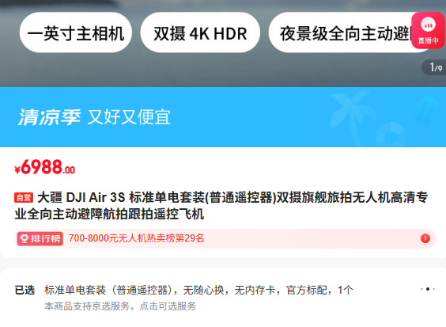Click the palm tree graphic on banner
The width and height of the screenshot is (446, 327).
tap(349, 114)
